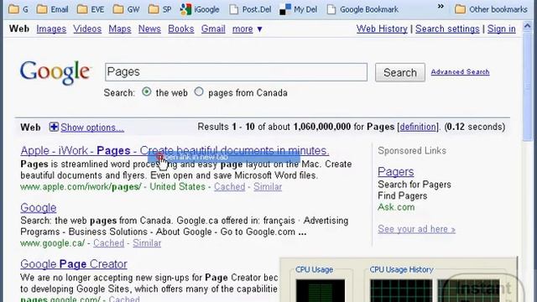This screenshot has width=537, height=302.
Task: Open Similar pages for google.ca result
Action: pyautogui.click(x=147, y=242)
